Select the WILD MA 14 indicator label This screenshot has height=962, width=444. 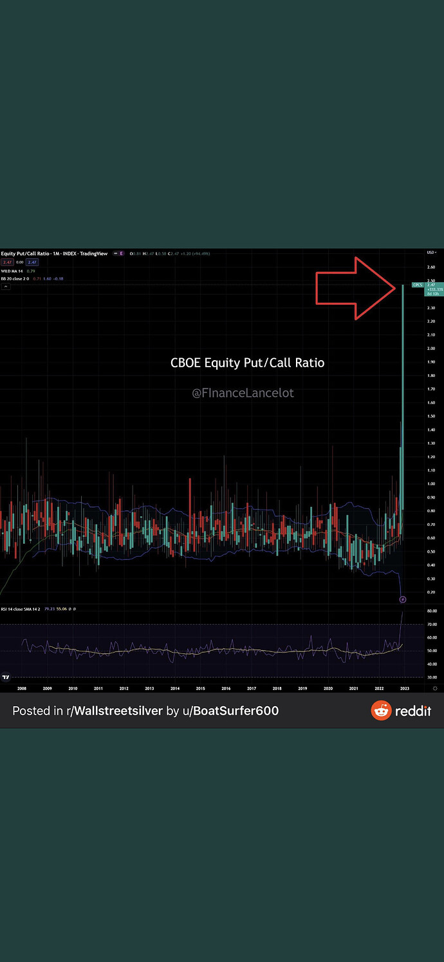pos(12,271)
